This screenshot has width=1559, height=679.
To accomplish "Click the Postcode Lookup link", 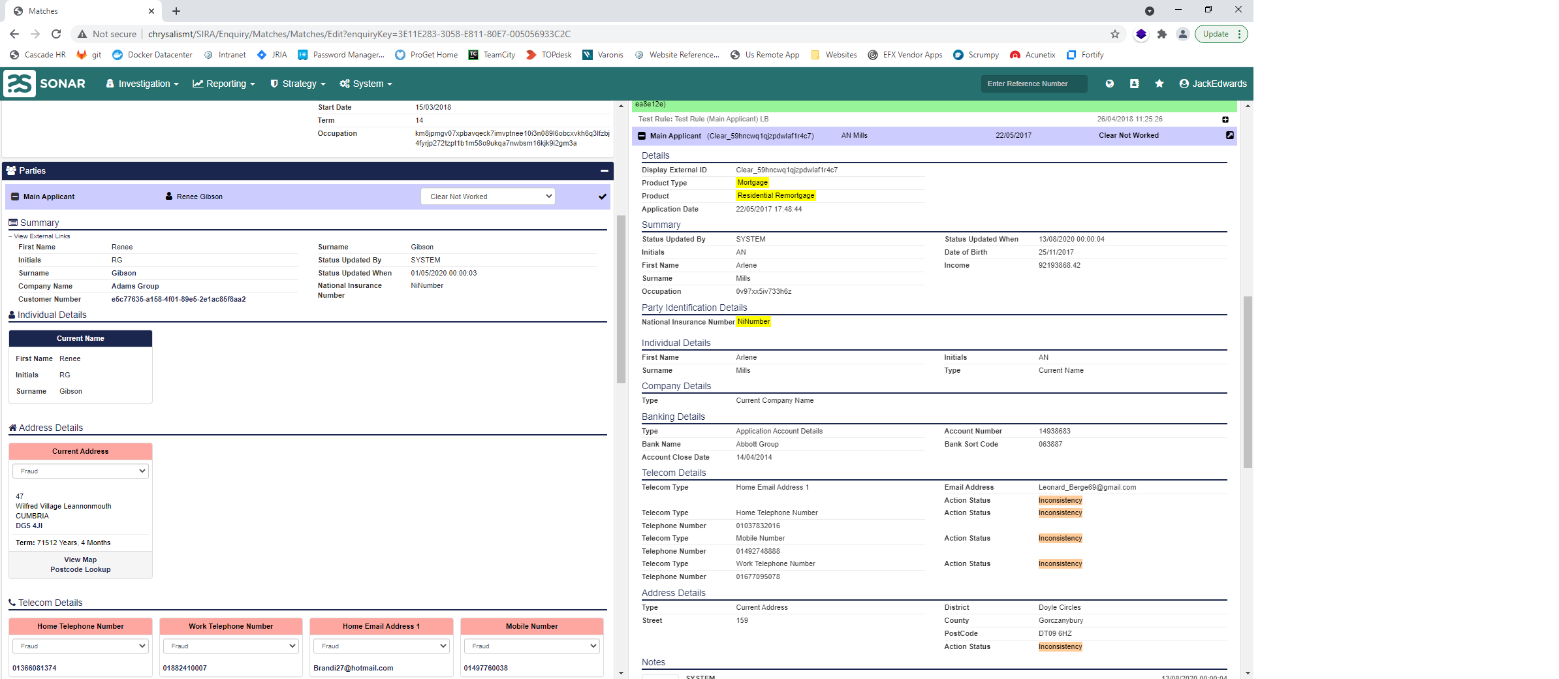I will 80,569.
